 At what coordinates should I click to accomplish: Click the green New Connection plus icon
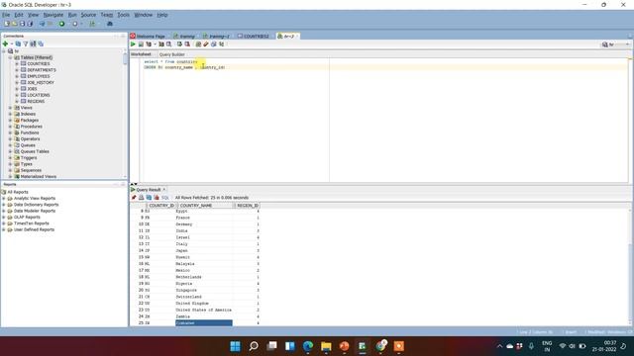(5, 44)
